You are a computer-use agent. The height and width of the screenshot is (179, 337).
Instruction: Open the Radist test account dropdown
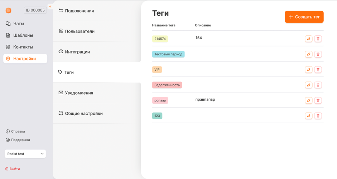click(x=25, y=154)
